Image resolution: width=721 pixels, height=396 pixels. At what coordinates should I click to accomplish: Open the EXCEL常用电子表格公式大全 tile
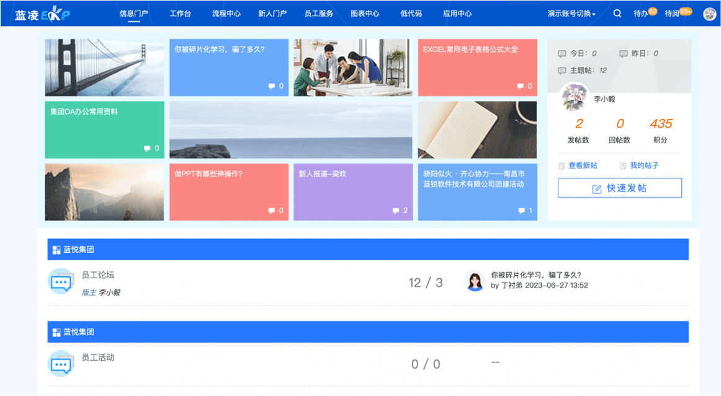click(x=477, y=68)
